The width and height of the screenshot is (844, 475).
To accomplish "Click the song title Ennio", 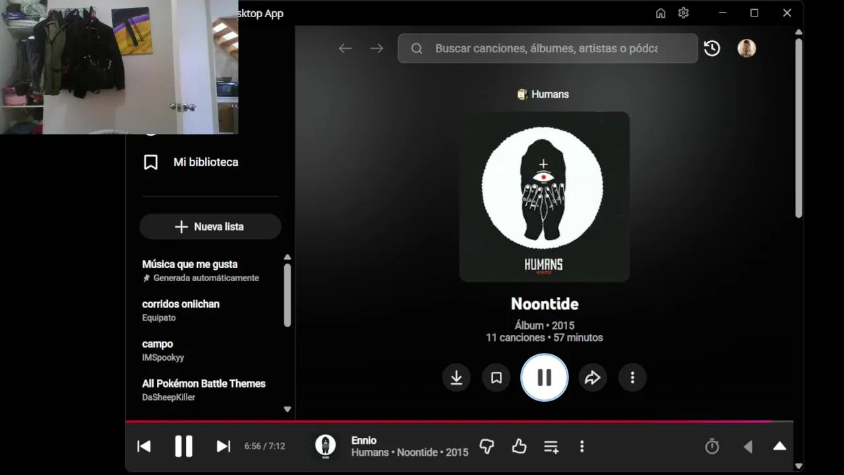I will (x=364, y=440).
